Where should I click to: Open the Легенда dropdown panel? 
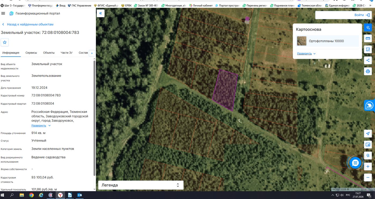click(x=141, y=185)
